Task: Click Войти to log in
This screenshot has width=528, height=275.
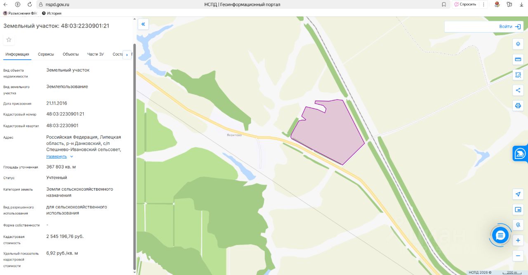Action: click(510, 26)
